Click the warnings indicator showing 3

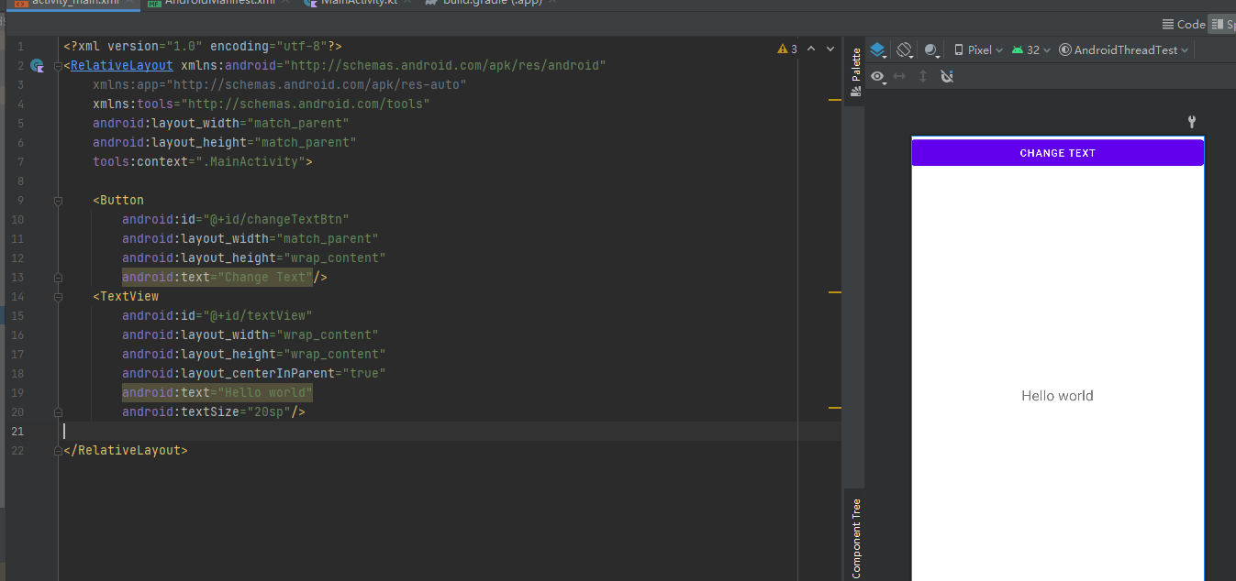point(787,49)
